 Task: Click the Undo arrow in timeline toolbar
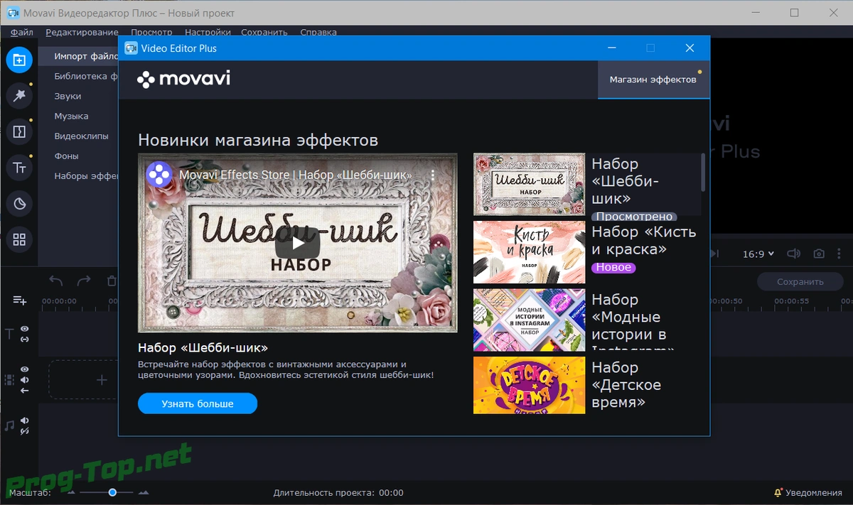pos(56,281)
